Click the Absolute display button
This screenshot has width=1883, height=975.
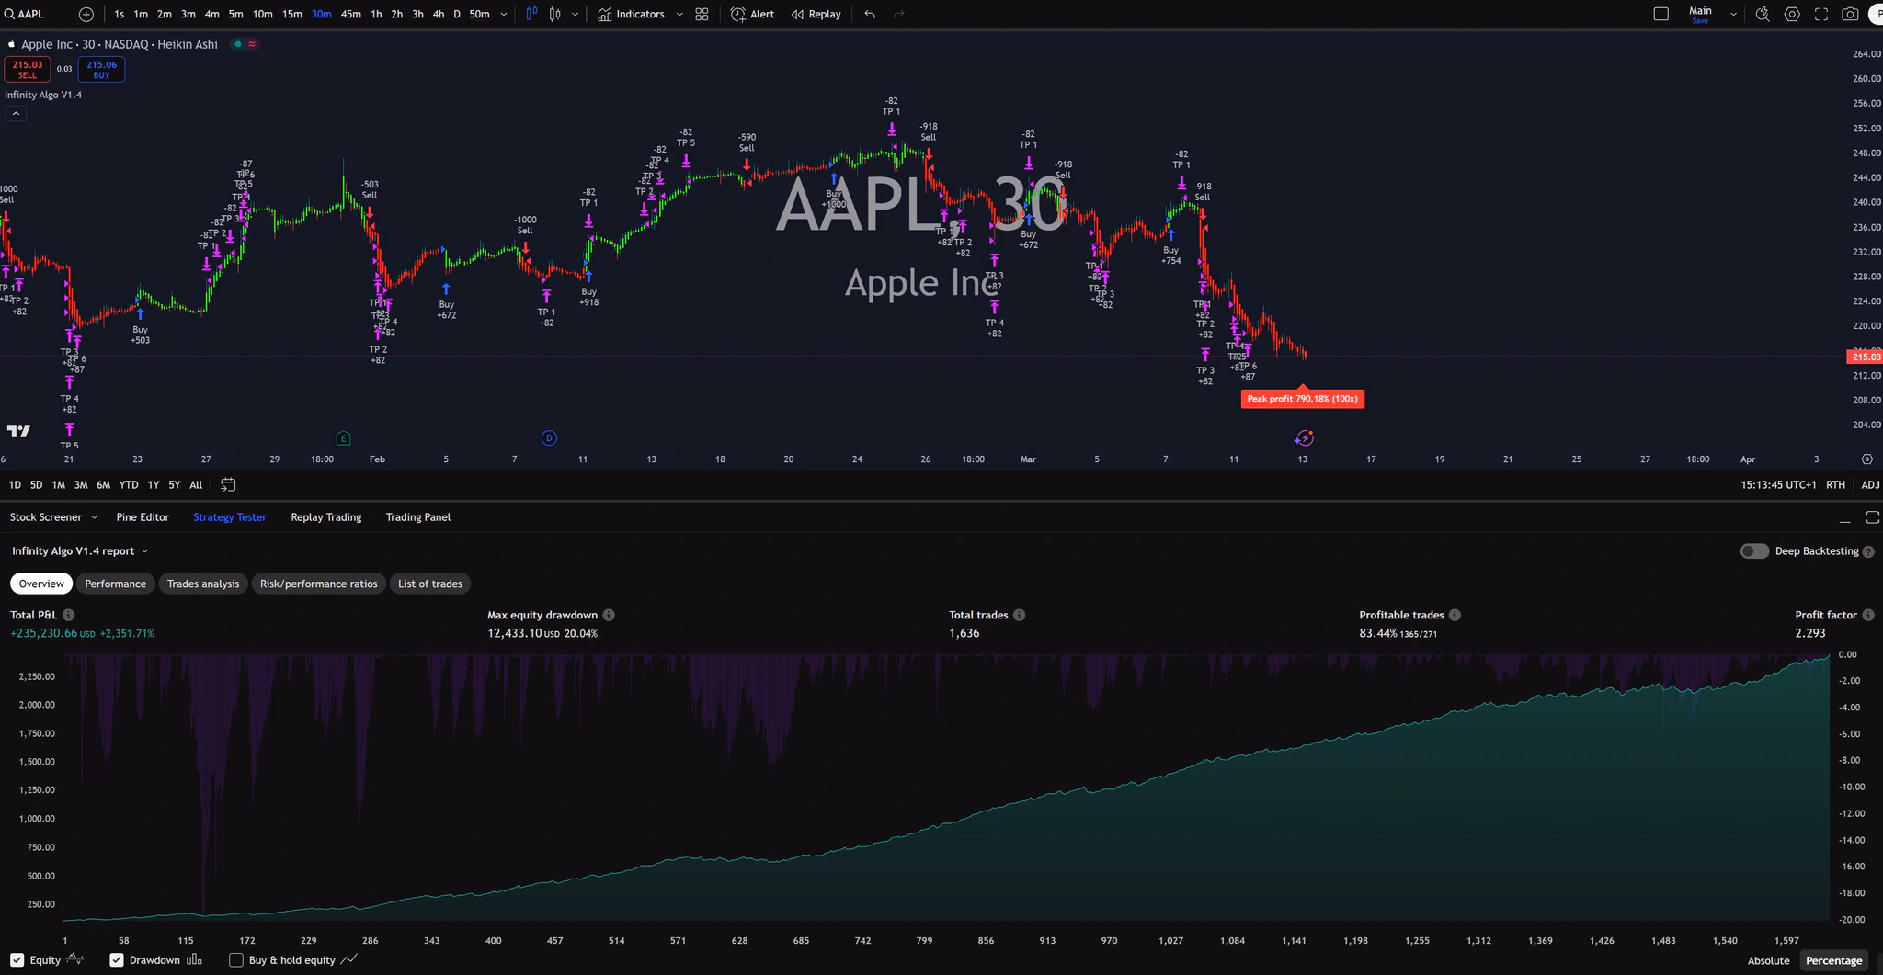1767,959
